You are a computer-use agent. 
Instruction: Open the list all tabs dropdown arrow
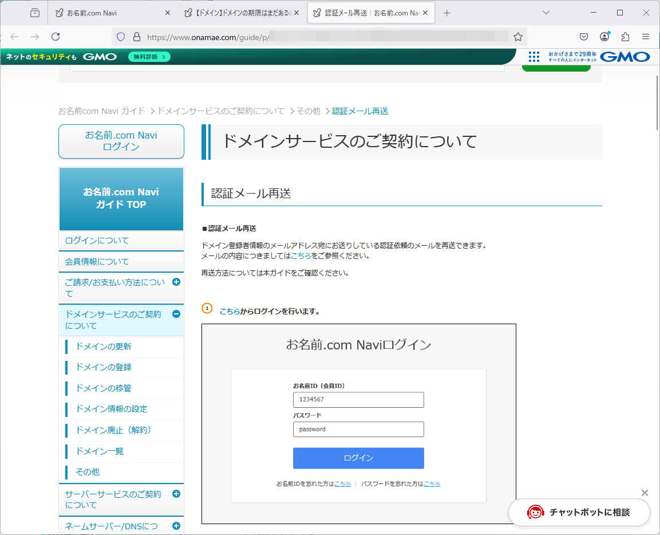click(546, 13)
